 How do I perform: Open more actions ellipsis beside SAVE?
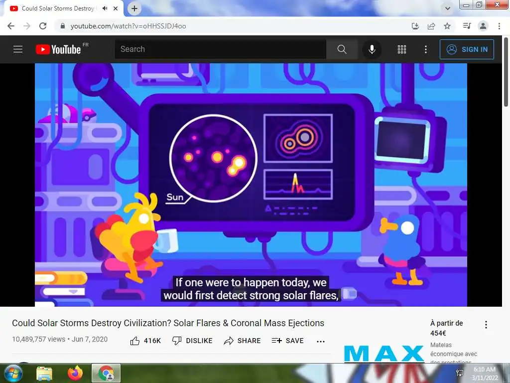321,341
